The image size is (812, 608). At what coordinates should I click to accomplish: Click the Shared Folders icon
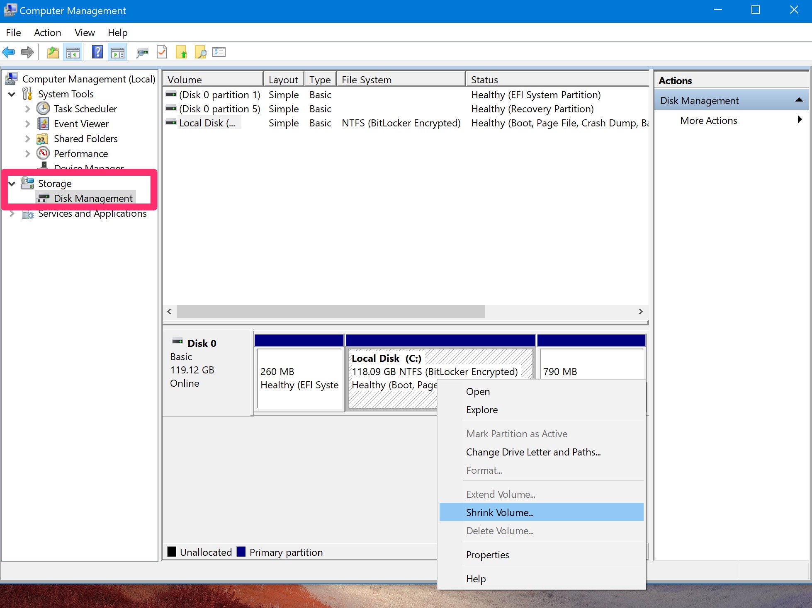43,138
